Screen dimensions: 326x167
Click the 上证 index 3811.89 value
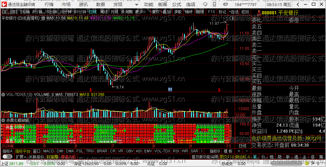(x=16, y=164)
